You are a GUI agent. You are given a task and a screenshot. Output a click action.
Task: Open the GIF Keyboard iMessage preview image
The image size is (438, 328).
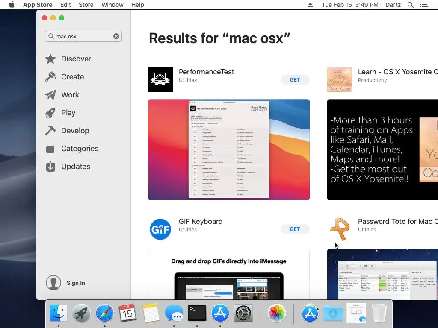(x=229, y=274)
